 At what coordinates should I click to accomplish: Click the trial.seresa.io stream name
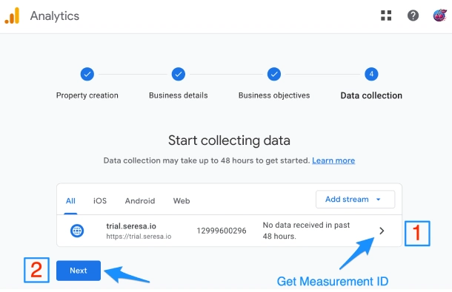point(131,226)
